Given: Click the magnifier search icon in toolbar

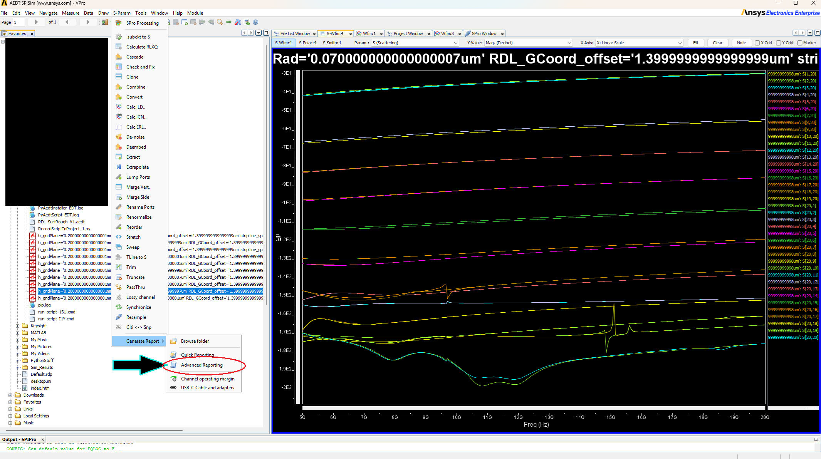Looking at the screenshot, I should click(220, 22).
